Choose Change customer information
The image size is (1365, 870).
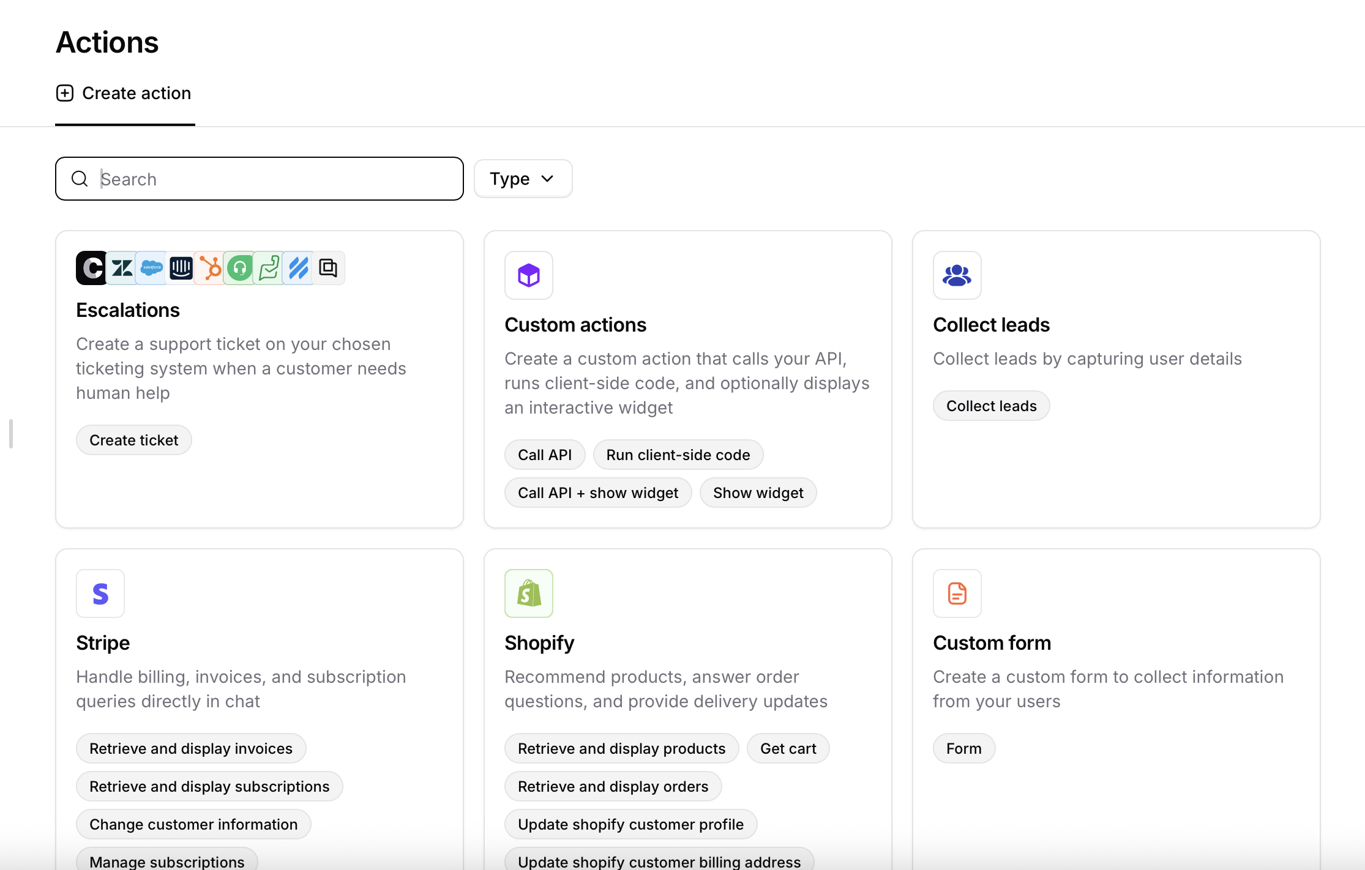coord(193,824)
